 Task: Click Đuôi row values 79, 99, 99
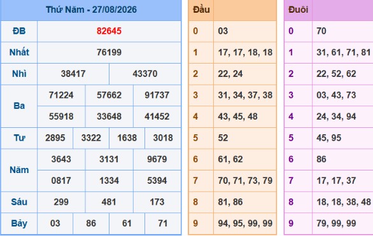click(336, 223)
